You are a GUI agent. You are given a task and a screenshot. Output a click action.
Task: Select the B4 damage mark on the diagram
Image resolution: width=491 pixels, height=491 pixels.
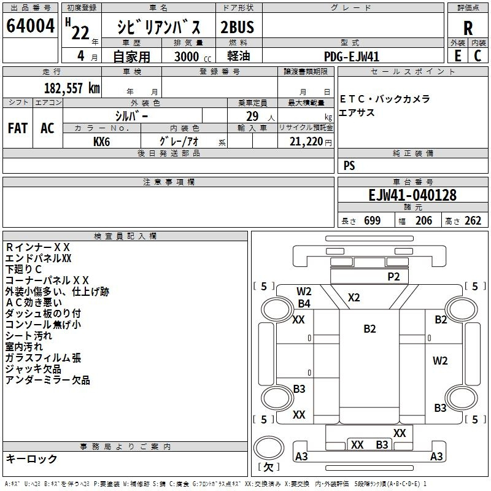coord(304,304)
